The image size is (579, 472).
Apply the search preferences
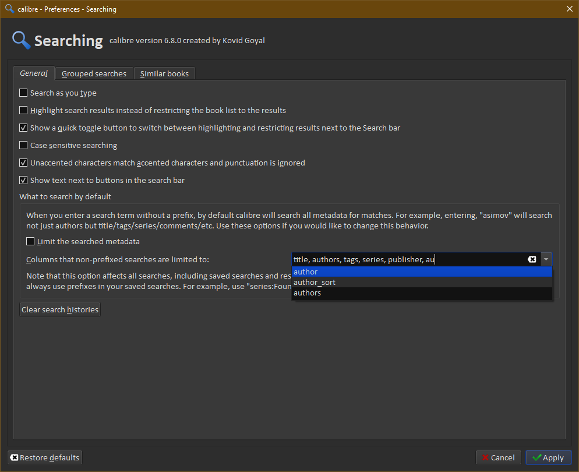(x=548, y=457)
